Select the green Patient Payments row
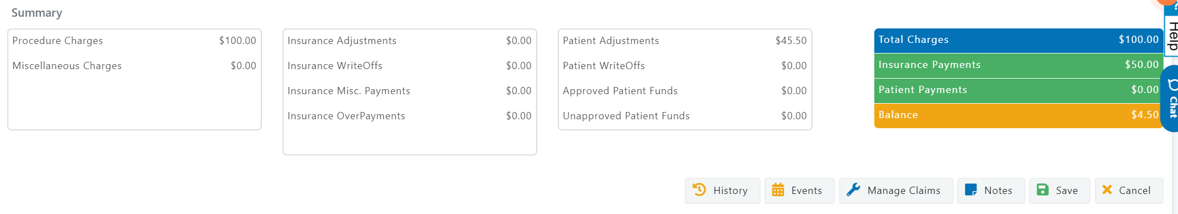This screenshot has height=214, width=1178. coord(1019,90)
